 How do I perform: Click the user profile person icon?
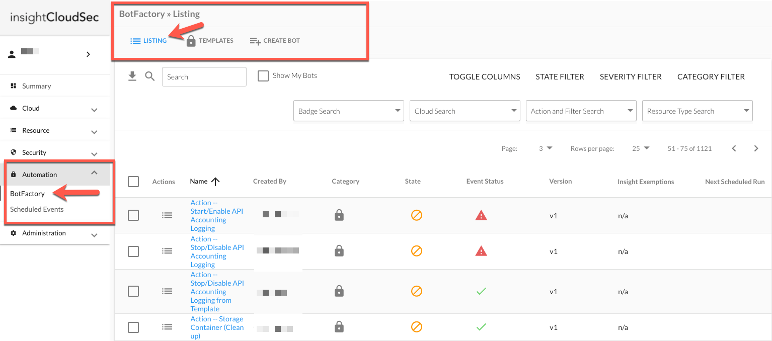tap(12, 54)
